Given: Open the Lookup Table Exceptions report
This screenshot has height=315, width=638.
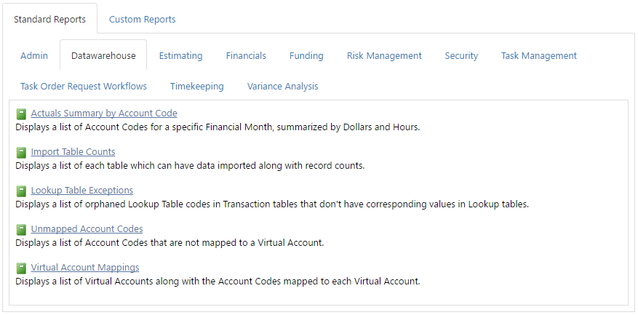Looking at the screenshot, I should pyautogui.click(x=81, y=191).
